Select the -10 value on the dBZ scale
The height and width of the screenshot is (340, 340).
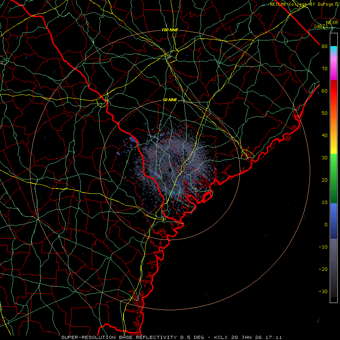click(323, 247)
